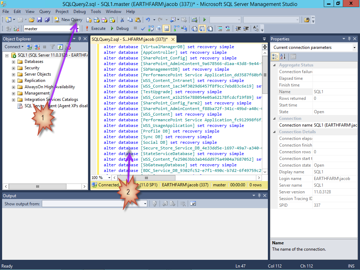This screenshot has width=360, height=270.
Task: Toggle word wrap in Output panel
Action: 193,204
